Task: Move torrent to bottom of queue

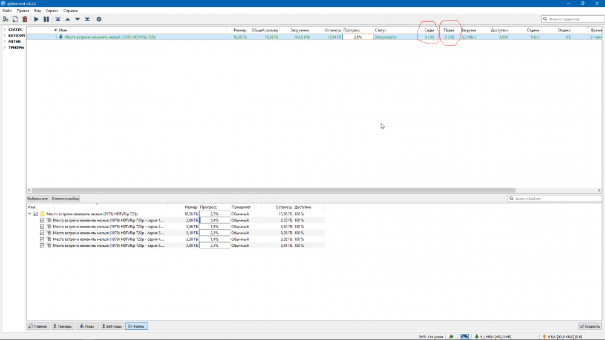Action: point(87,19)
